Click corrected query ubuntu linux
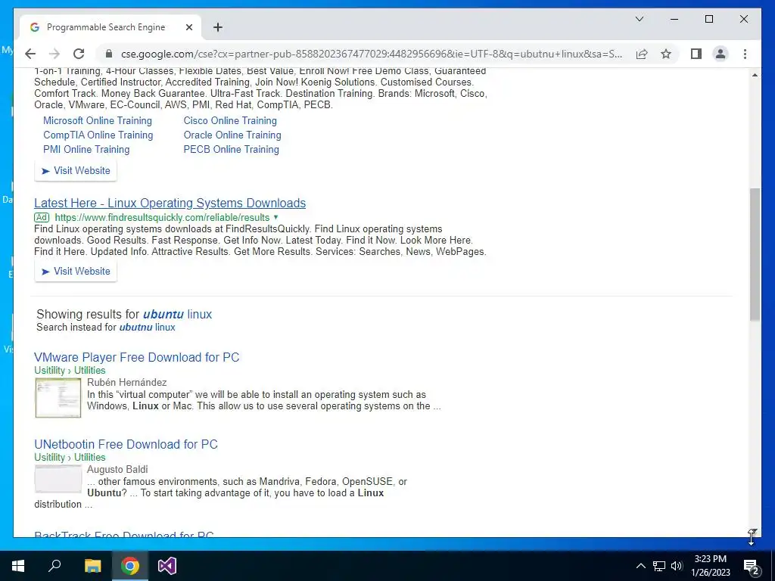 [177, 314]
